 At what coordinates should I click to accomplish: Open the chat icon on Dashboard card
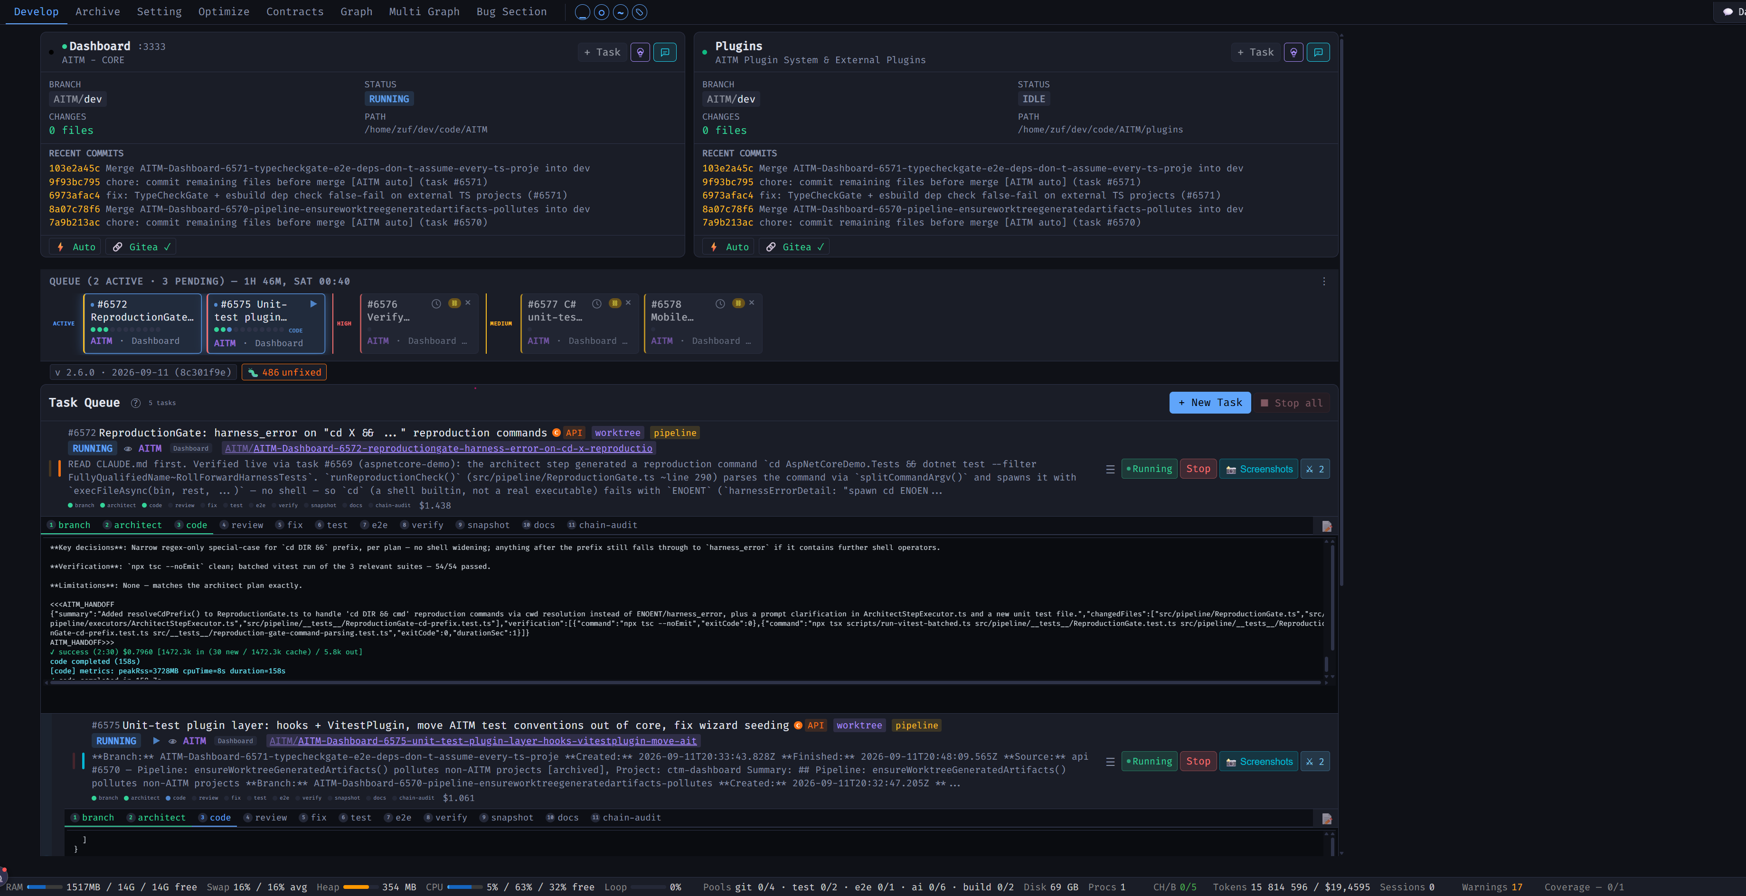click(x=665, y=52)
